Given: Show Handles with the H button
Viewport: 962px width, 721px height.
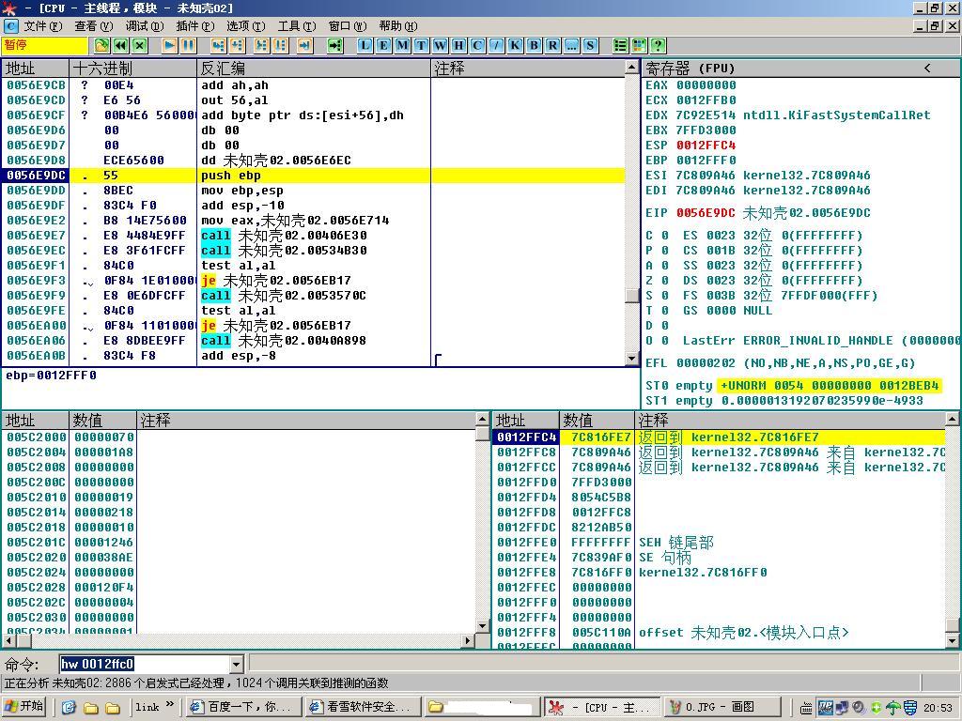Looking at the screenshot, I should [458, 45].
